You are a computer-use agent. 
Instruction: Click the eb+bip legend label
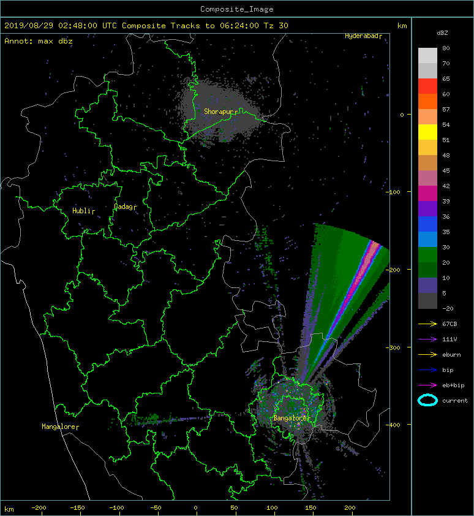(x=453, y=385)
